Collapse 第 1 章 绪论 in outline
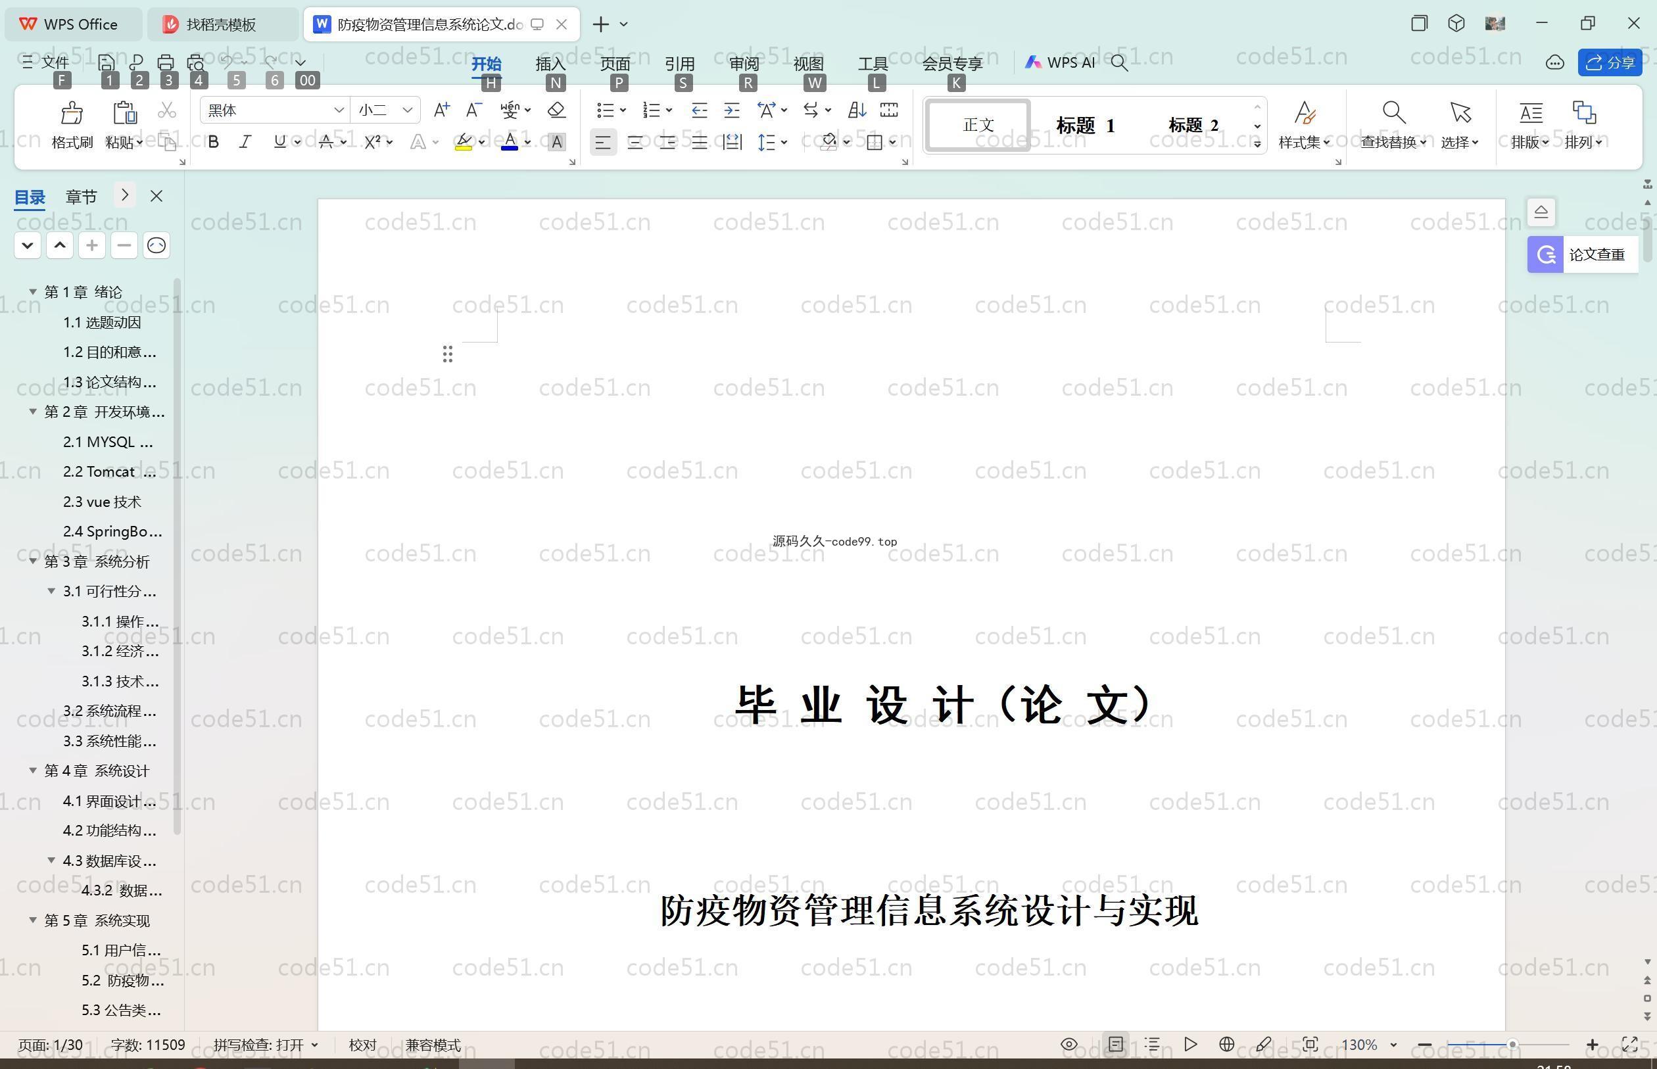The height and width of the screenshot is (1069, 1657). pos(33,291)
